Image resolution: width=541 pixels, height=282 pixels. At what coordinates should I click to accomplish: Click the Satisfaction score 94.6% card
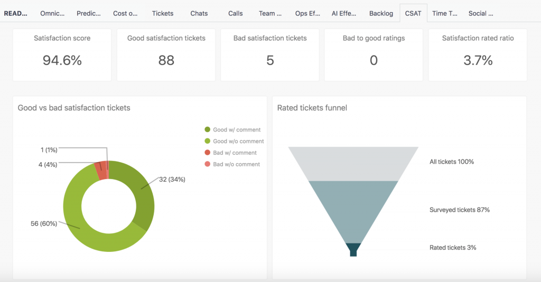[62, 55]
